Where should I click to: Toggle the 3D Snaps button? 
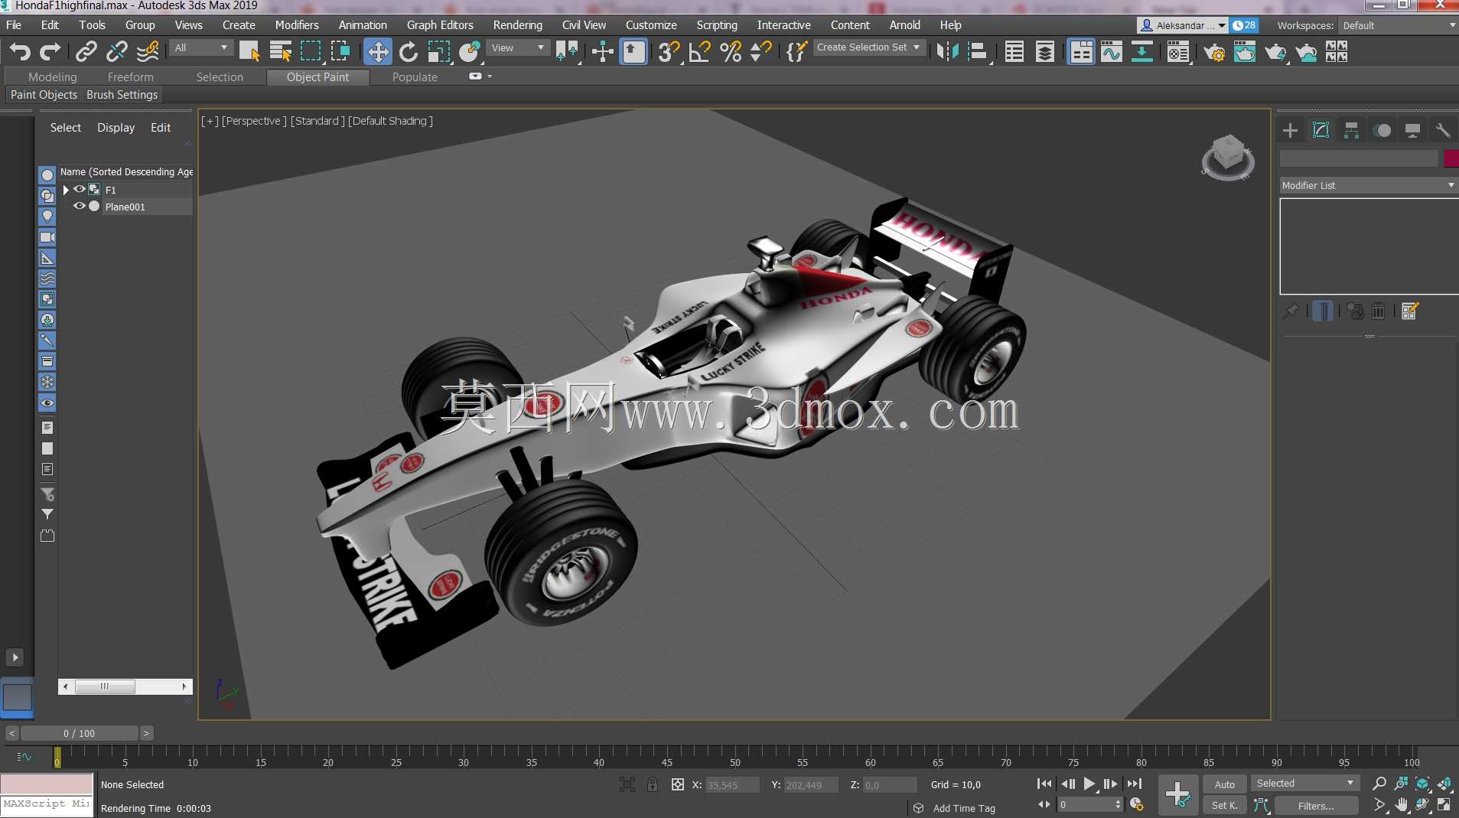tap(669, 51)
